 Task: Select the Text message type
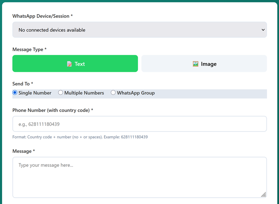tap(75, 64)
